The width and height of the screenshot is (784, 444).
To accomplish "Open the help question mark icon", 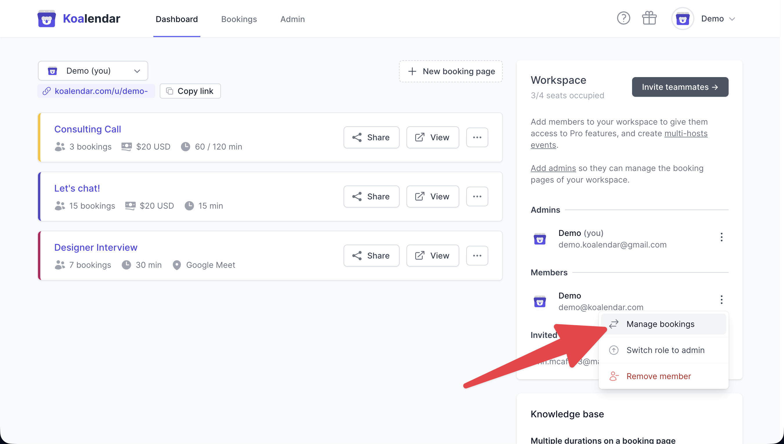I will coord(623,19).
